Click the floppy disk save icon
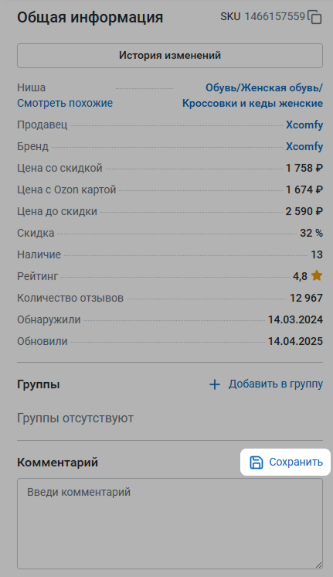This screenshot has width=333, height=577. pos(257,463)
